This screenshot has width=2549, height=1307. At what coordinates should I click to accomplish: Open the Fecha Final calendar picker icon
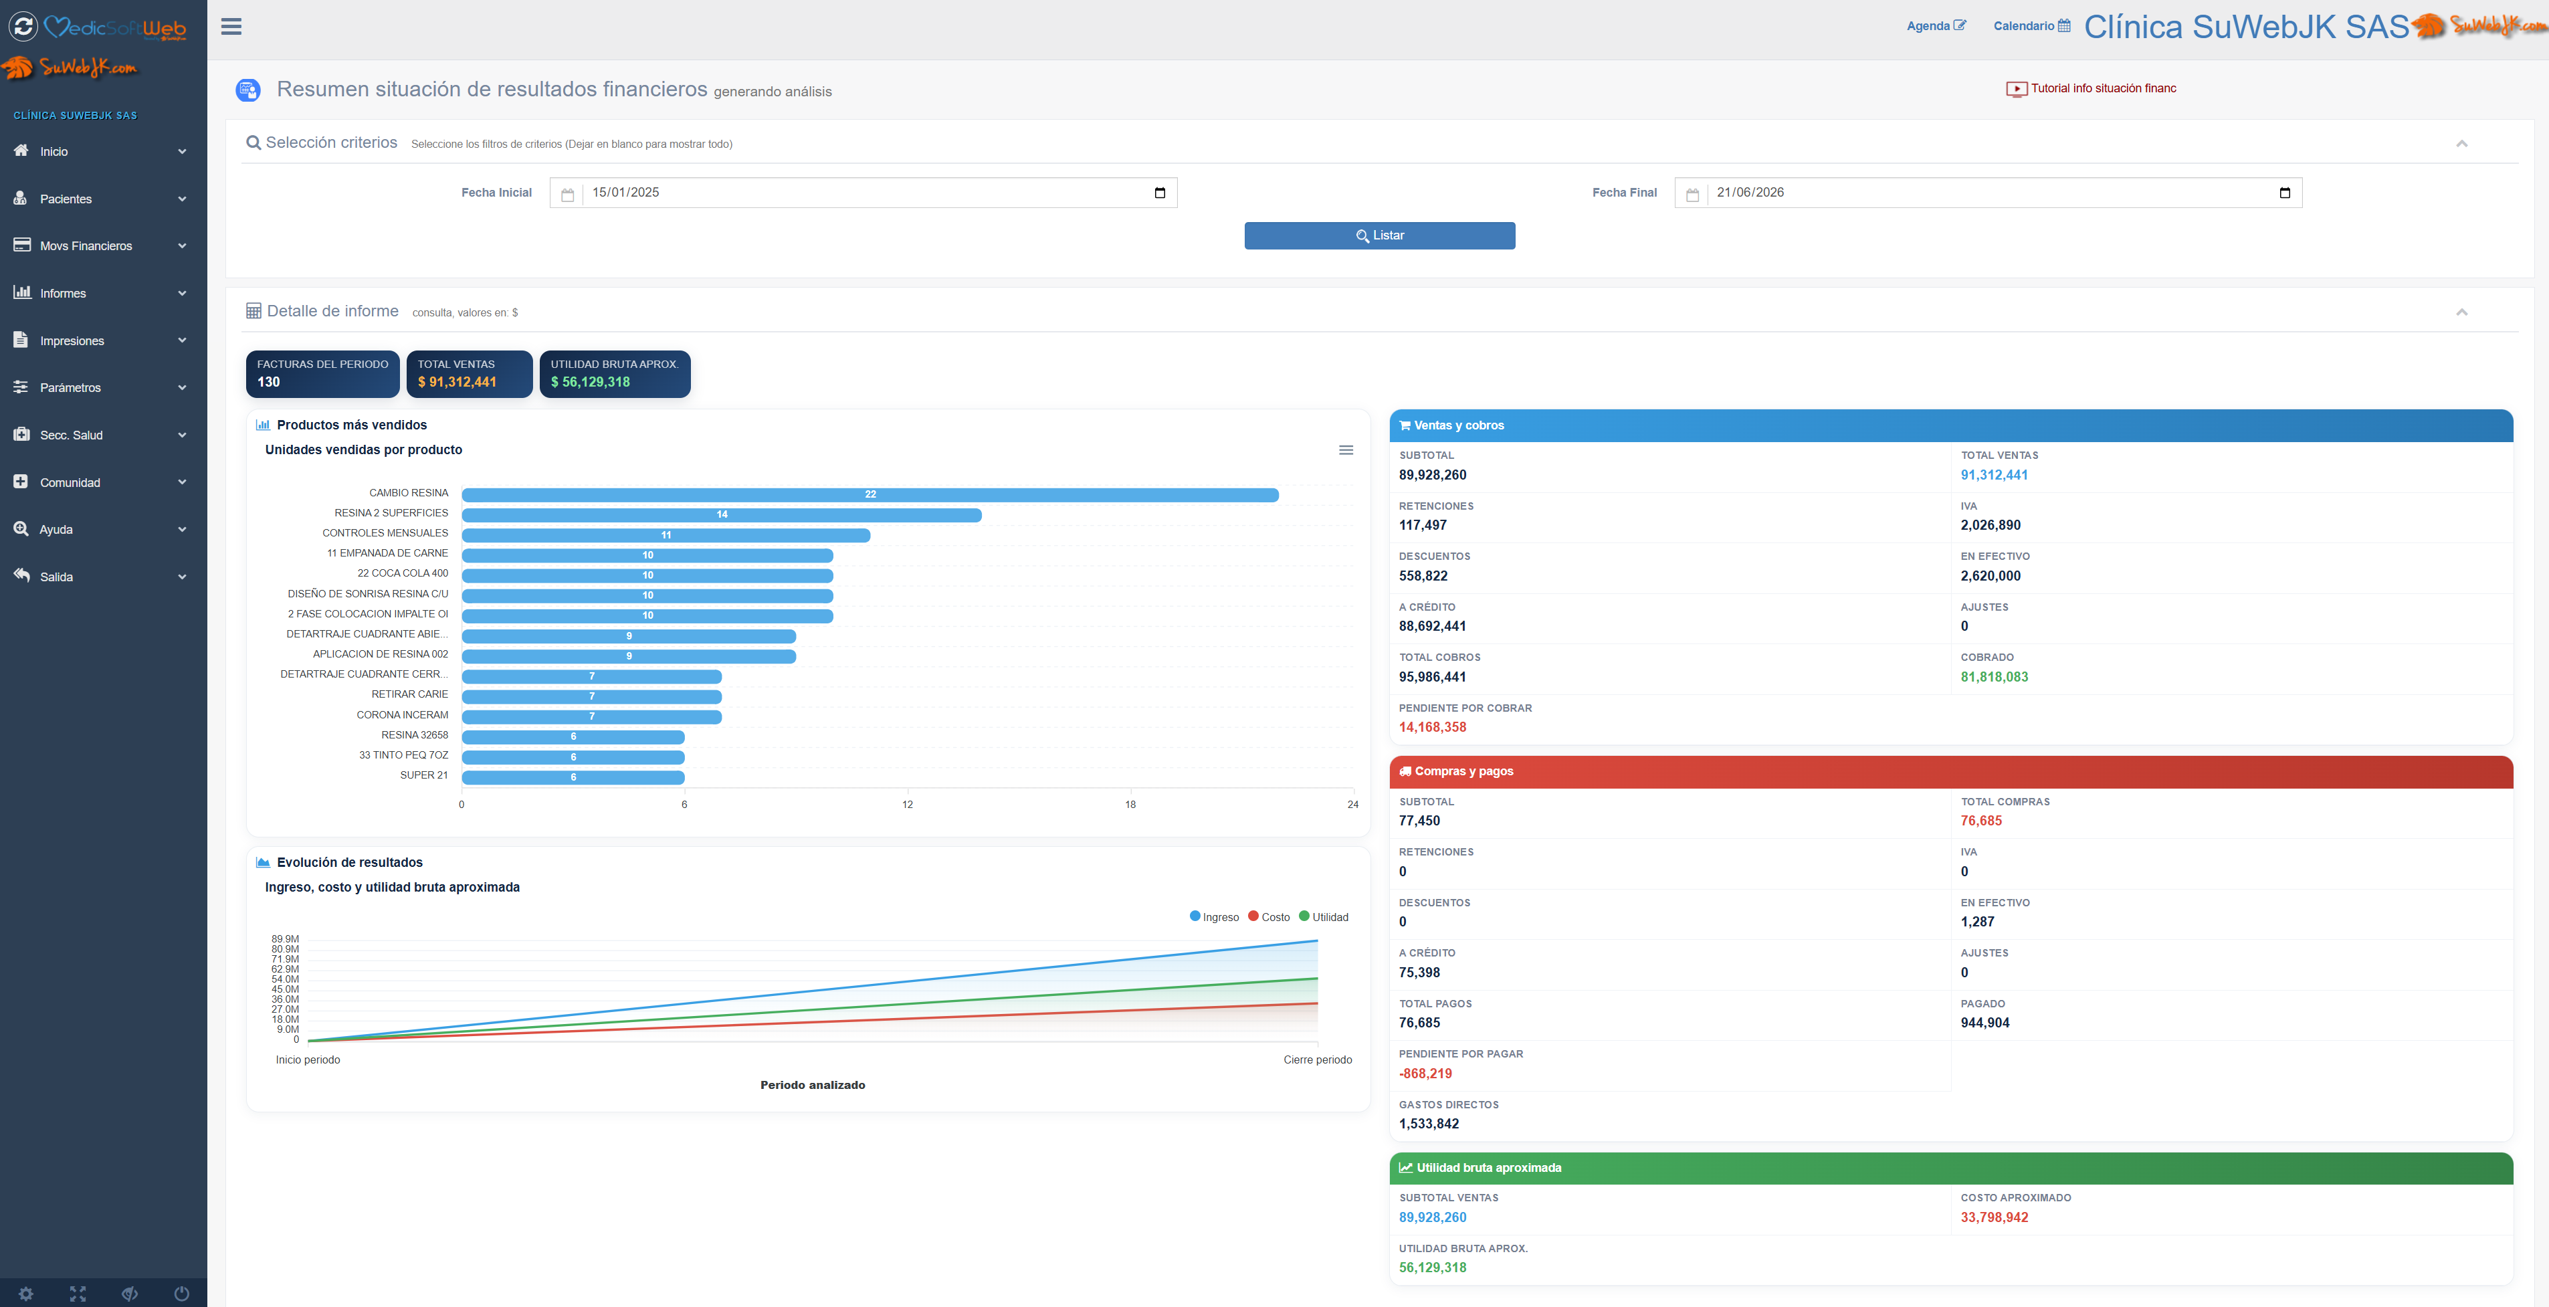click(2285, 193)
